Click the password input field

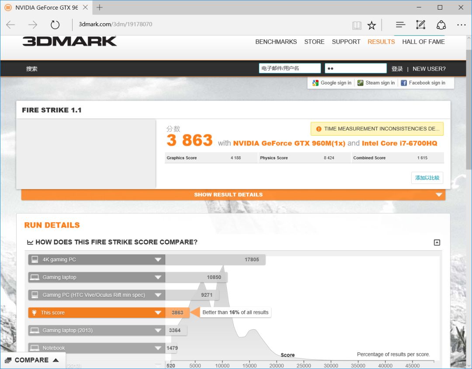click(x=355, y=68)
